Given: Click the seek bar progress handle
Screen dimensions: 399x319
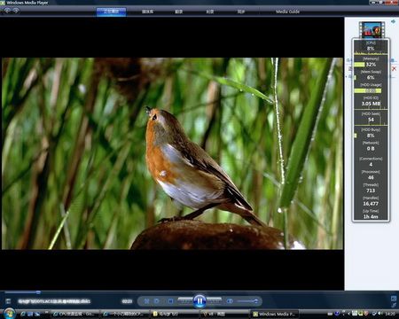Looking at the screenshot, I should [38, 292].
